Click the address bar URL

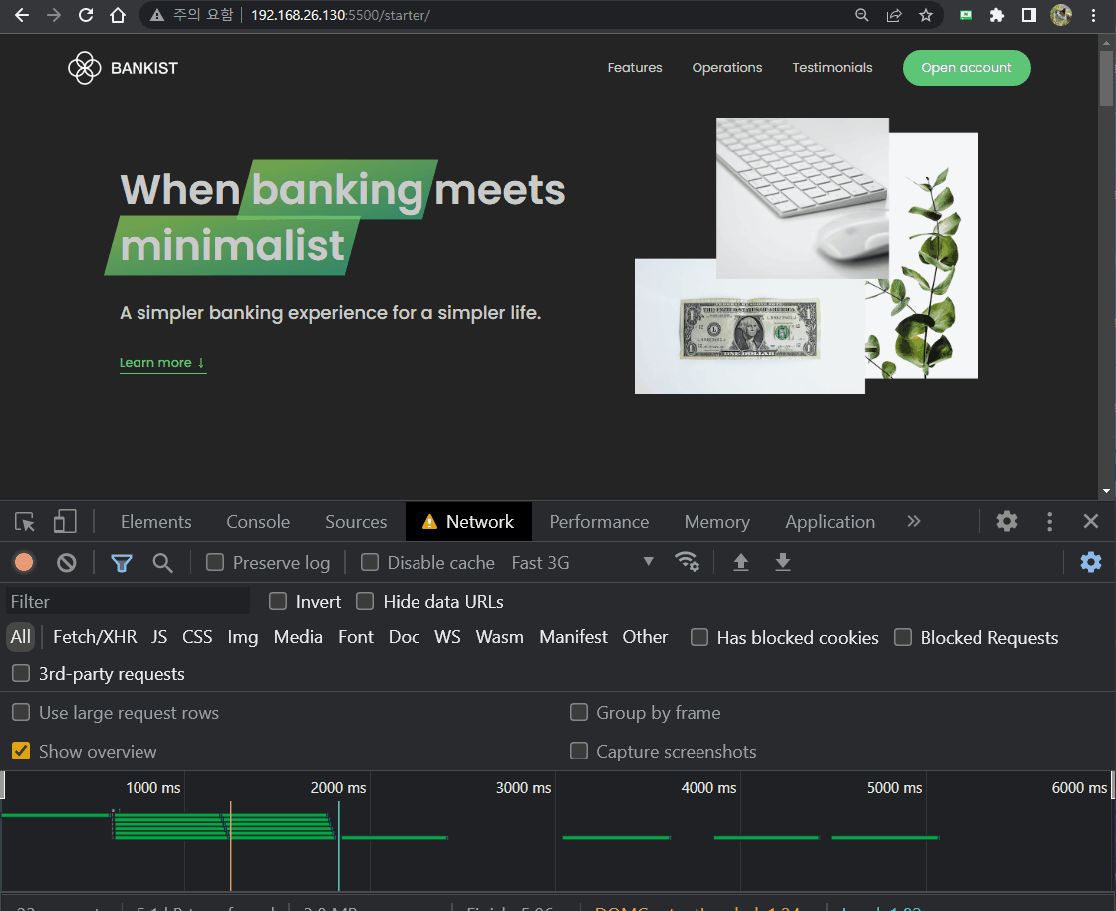(341, 15)
